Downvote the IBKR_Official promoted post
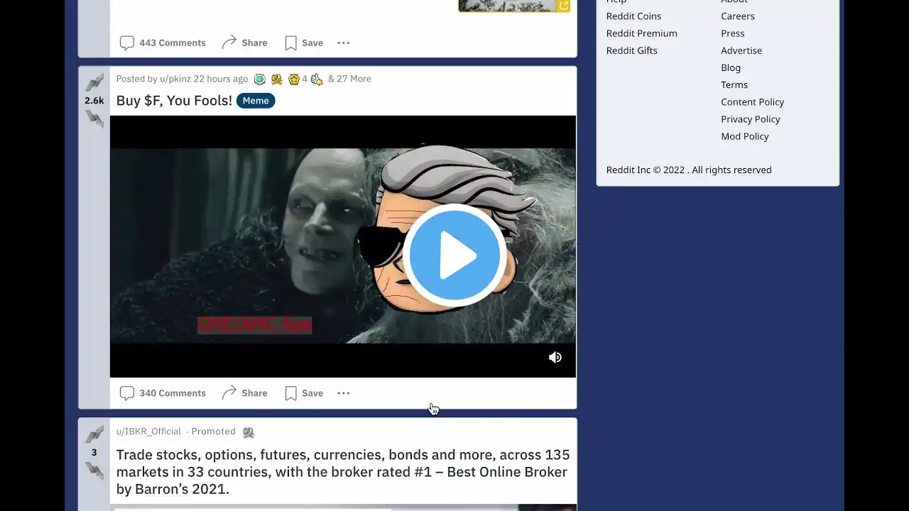 point(94,470)
